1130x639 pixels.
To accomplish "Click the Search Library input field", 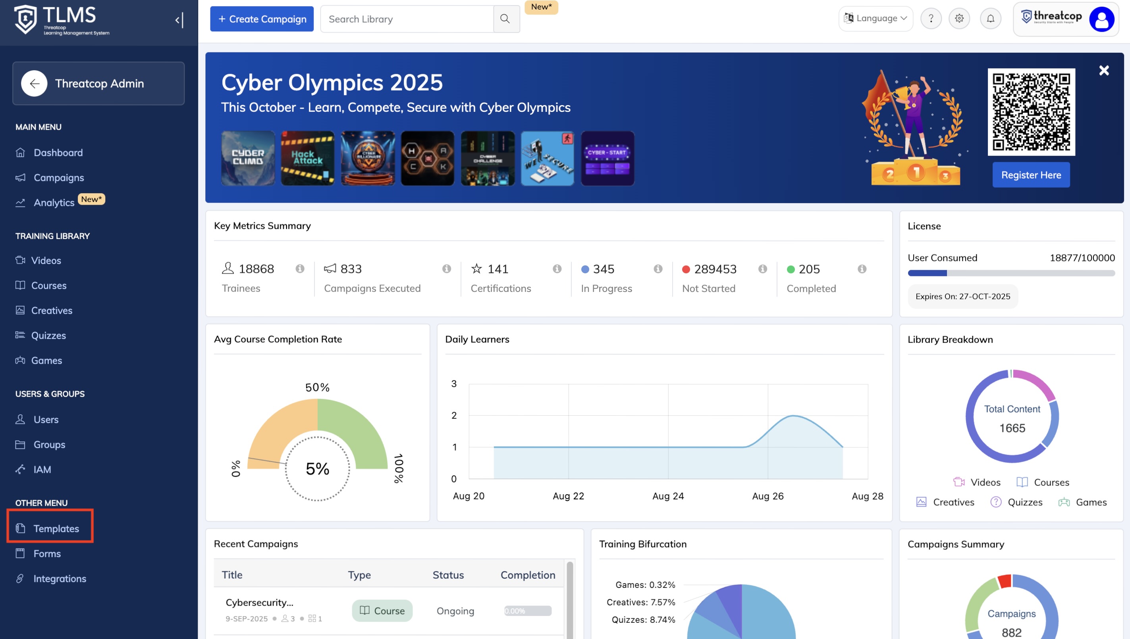I will point(407,19).
